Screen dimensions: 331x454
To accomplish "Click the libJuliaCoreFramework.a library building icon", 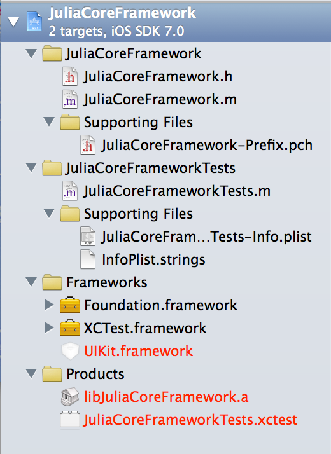I will click(x=70, y=396).
